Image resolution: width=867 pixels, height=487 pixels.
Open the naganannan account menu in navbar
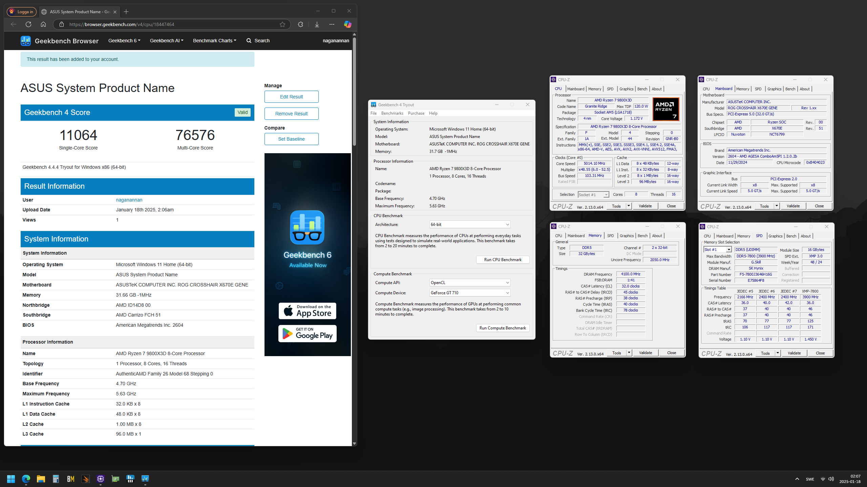click(x=336, y=41)
